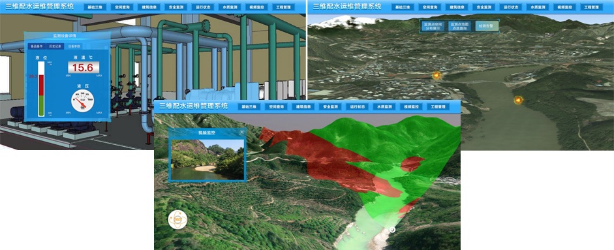
Task: Switch to the 备品备件 tab in the device panel
Action: [x=37, y=46]
